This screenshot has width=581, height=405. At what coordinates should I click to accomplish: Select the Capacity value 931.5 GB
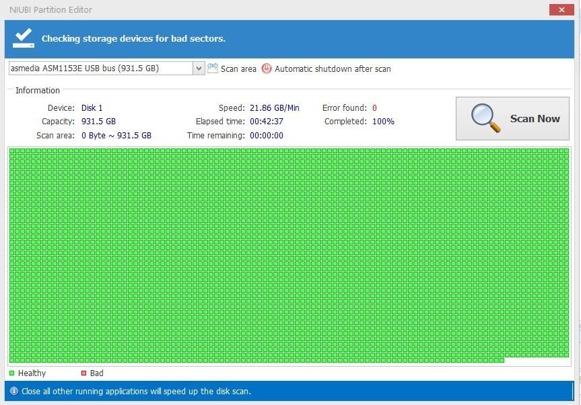[x=98, y=121]
